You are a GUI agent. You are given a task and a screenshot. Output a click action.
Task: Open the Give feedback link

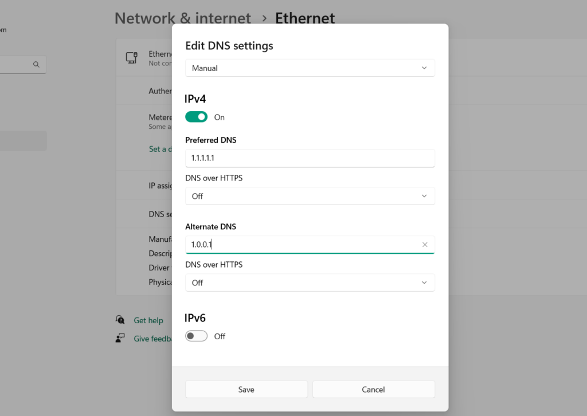tap(152, 339)
